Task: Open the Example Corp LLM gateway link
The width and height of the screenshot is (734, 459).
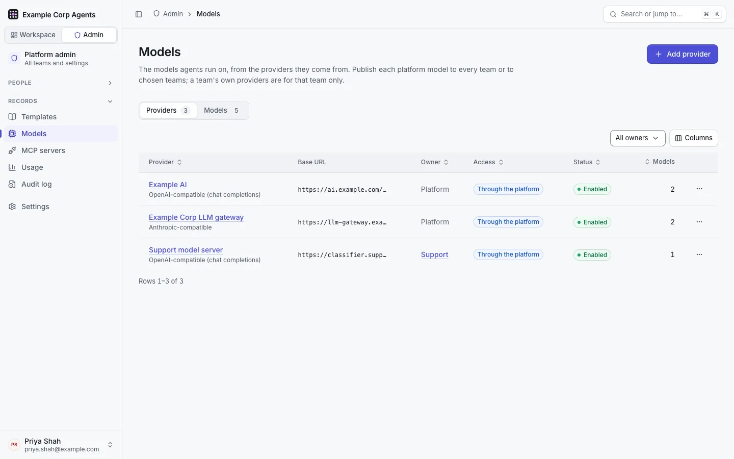Action: coord(196,217)
